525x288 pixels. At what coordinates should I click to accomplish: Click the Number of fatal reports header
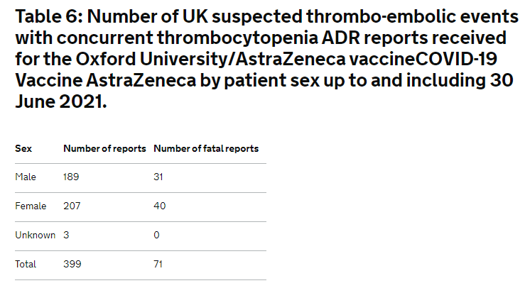[x=206, y=148]
